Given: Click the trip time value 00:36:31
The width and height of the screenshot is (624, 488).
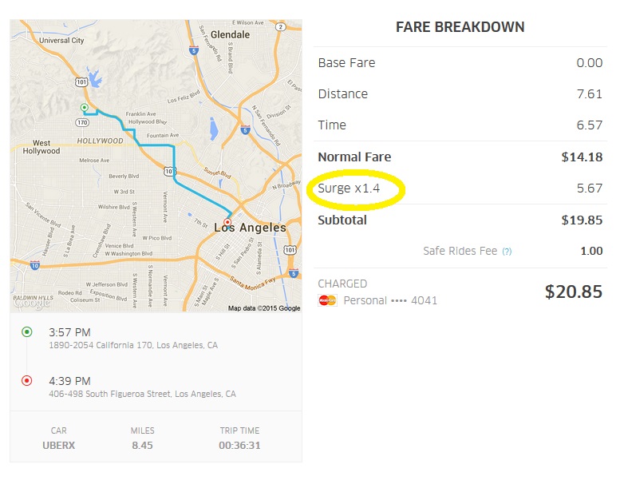Looking at the screenshot, I should (240, 445).
